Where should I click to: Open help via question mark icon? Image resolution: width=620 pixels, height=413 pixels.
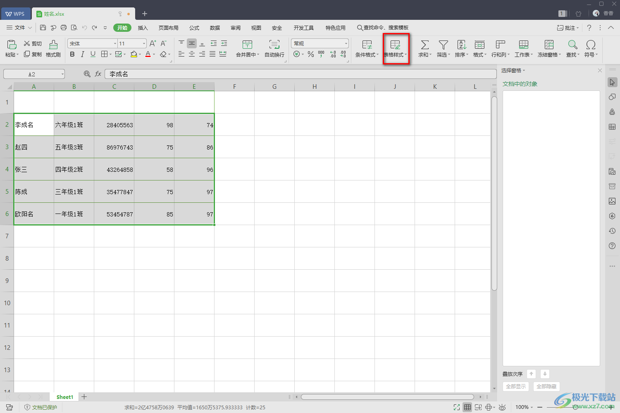[x=589, y=28]
